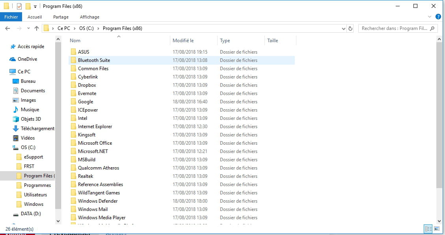Refresh the Program Files (x86) view
Viewport: 445px width, 235px height.
(x=350, y=28)
